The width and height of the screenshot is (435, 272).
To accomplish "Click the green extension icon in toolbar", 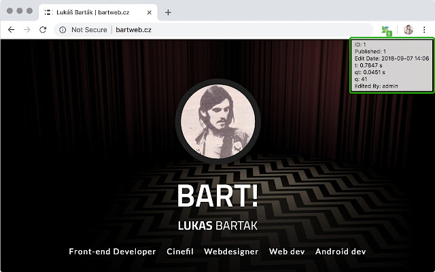I will pos(387,30).
